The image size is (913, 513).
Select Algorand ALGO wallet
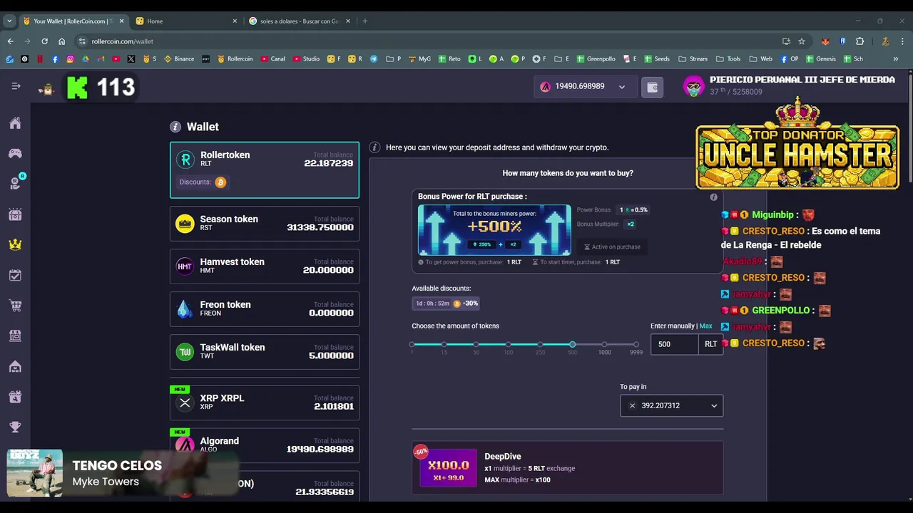265,445
